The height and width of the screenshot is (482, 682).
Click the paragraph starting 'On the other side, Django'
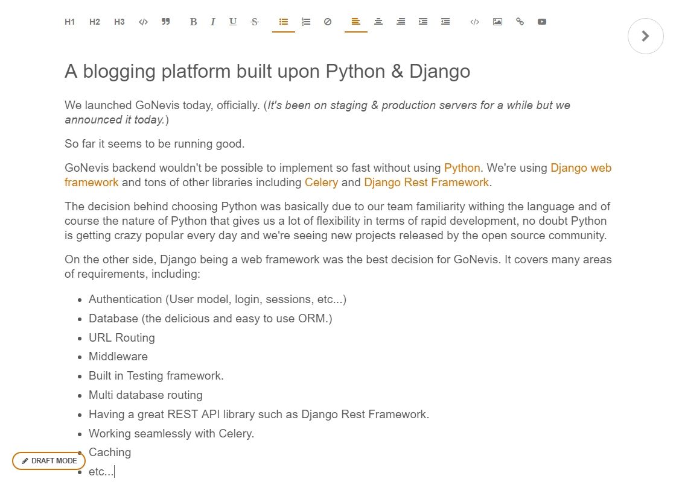click(338, 267)
